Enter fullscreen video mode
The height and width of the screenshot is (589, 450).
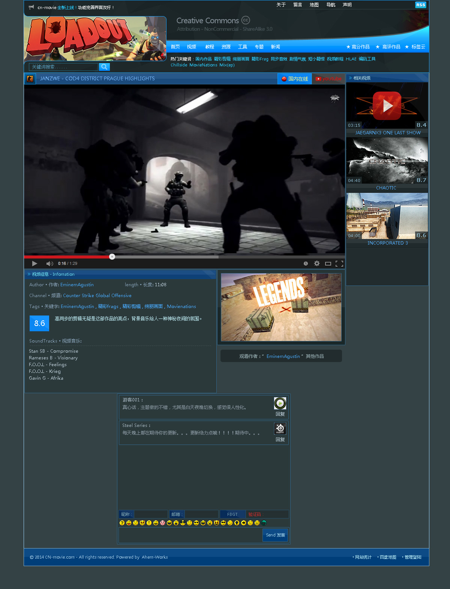pyautogui.click(x=339, y=263)
